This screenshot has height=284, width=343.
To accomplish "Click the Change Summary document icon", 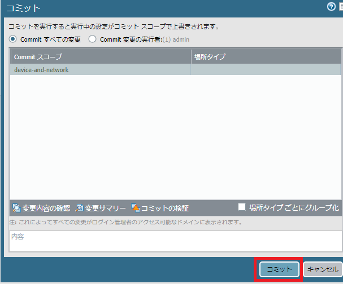I will (79, 208).
